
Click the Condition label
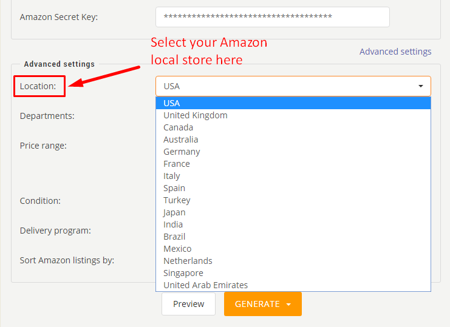pos(40,201)
